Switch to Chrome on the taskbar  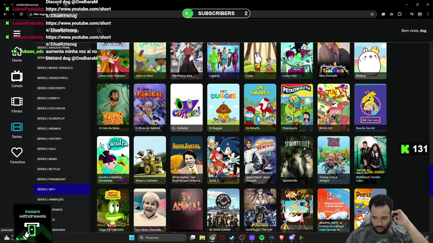(212, 238)
